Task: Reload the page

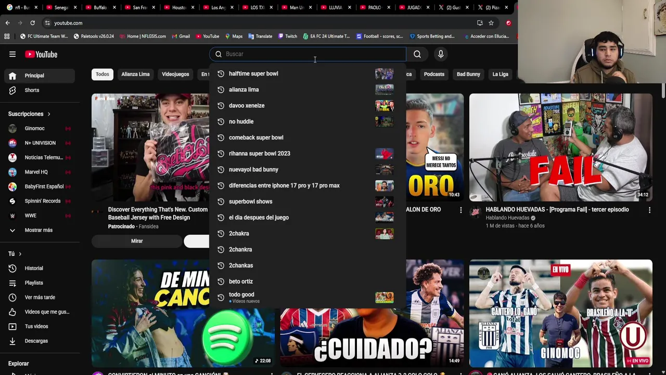Action: coord(32,23)
